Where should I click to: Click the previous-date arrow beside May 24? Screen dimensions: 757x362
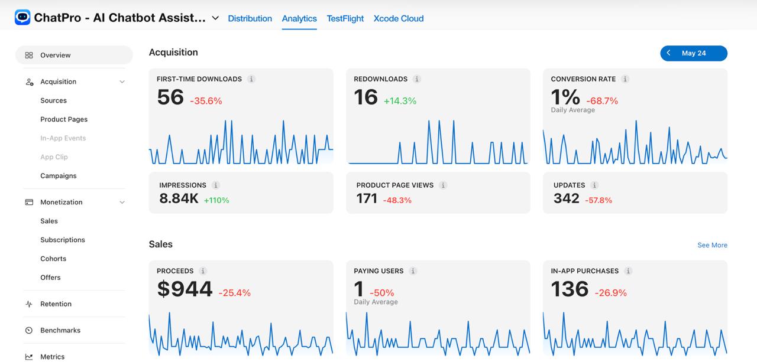[669, 53]
